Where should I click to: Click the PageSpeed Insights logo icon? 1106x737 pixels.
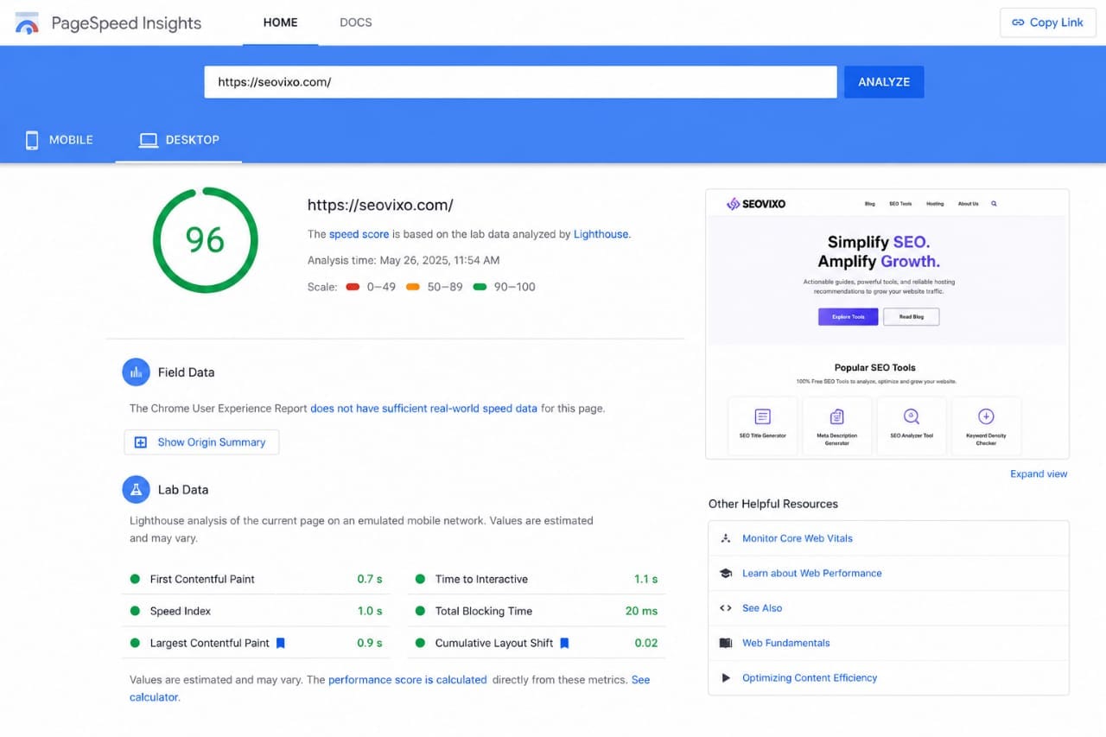tap(27, 23)
